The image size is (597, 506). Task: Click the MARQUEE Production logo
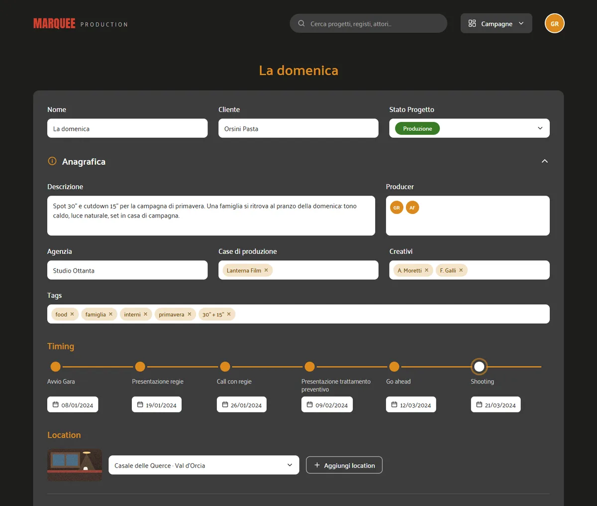(81, 23)
